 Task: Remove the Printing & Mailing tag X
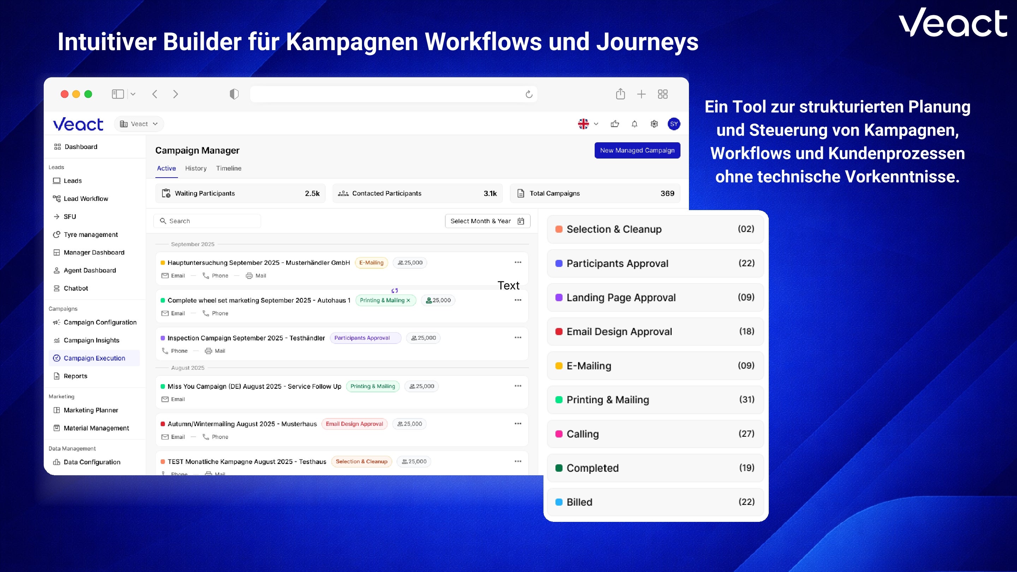click(x=408, y=300)
